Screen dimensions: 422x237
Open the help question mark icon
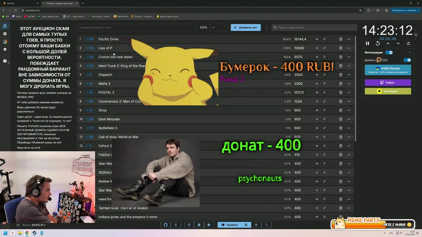5,61
